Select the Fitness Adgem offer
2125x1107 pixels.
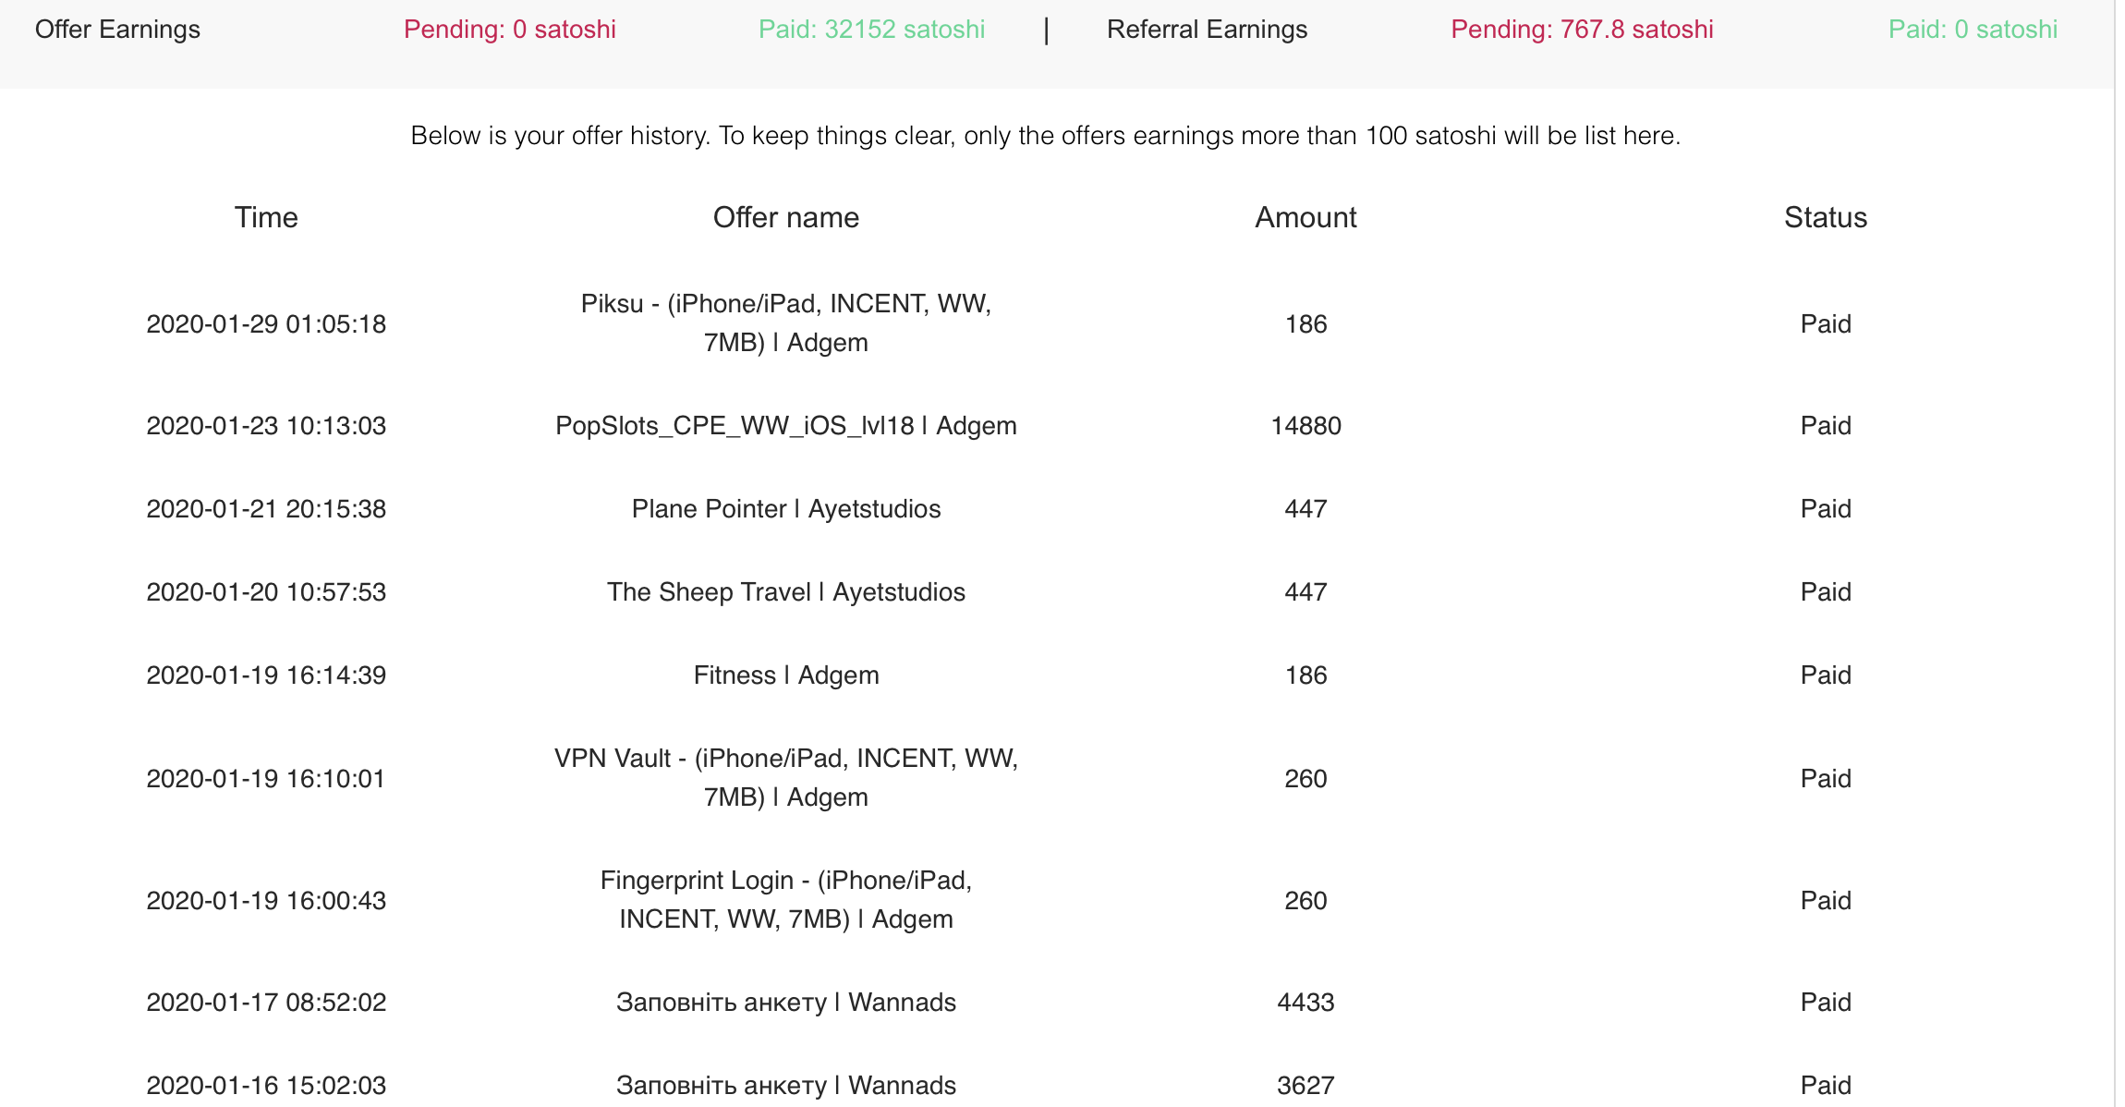click(x=786, y=675)
